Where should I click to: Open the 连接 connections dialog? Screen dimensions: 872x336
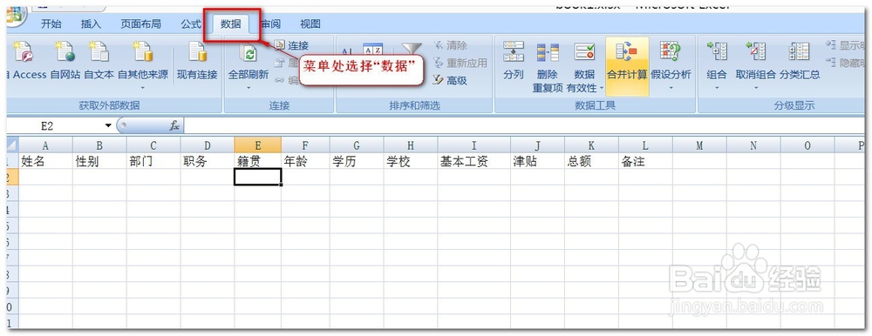click(292, 45)
